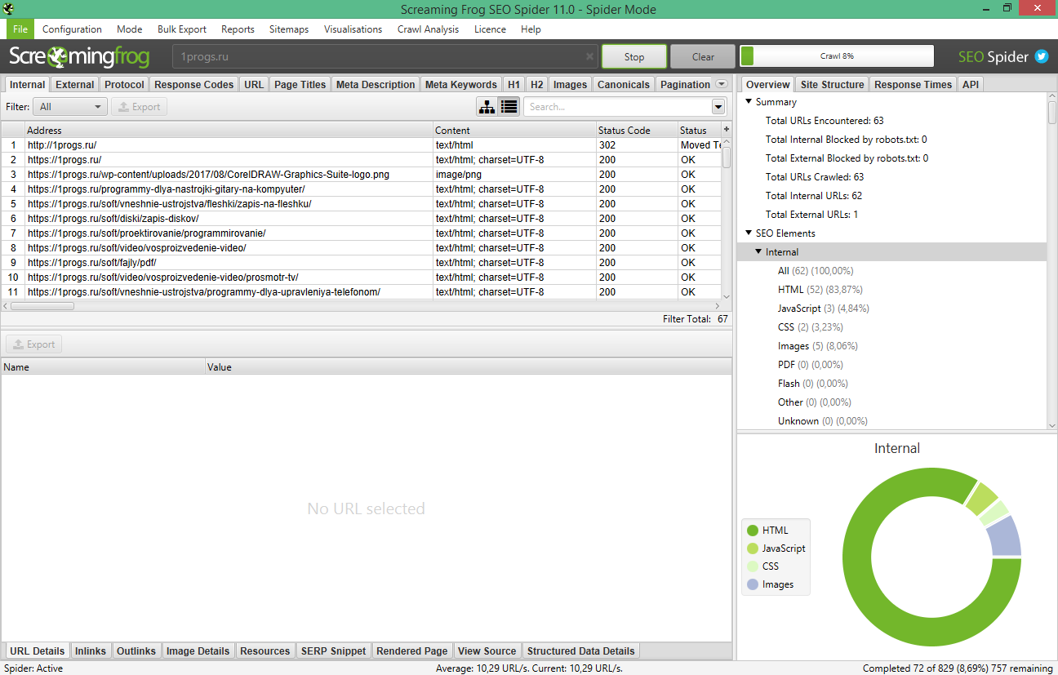Image resolution: width=1058 pixels, height=675 pixels.
Task: Open the Filter dropdown set to All
Action: [x=70, y=107]
